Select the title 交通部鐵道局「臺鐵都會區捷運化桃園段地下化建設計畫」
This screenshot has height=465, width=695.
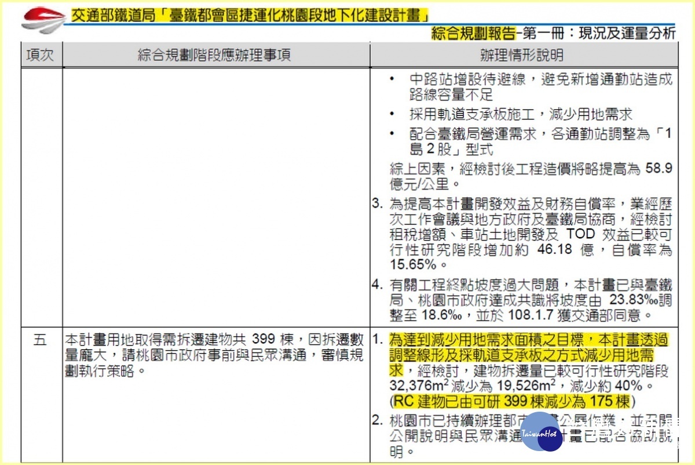coord(249,14)
